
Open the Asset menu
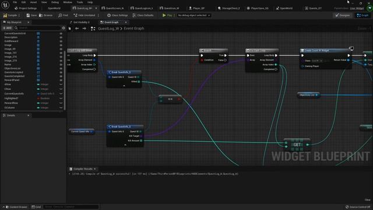tap(34, 2)
